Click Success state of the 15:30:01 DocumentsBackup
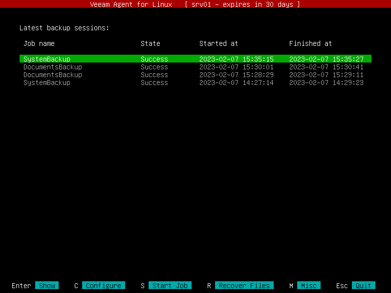 pyautogui.click(x=154, y=67)
